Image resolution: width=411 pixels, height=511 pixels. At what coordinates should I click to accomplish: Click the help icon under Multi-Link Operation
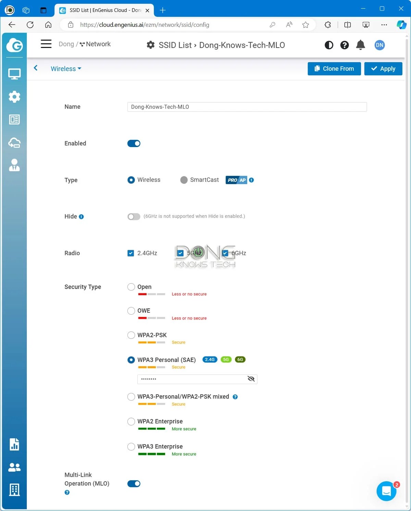67,493
